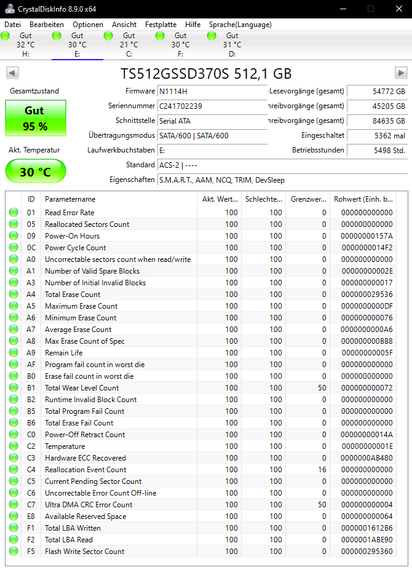Go to previous disk with left arrow
Screen dimensions: 412x570
pyautogui.click(x=12, y=73)
